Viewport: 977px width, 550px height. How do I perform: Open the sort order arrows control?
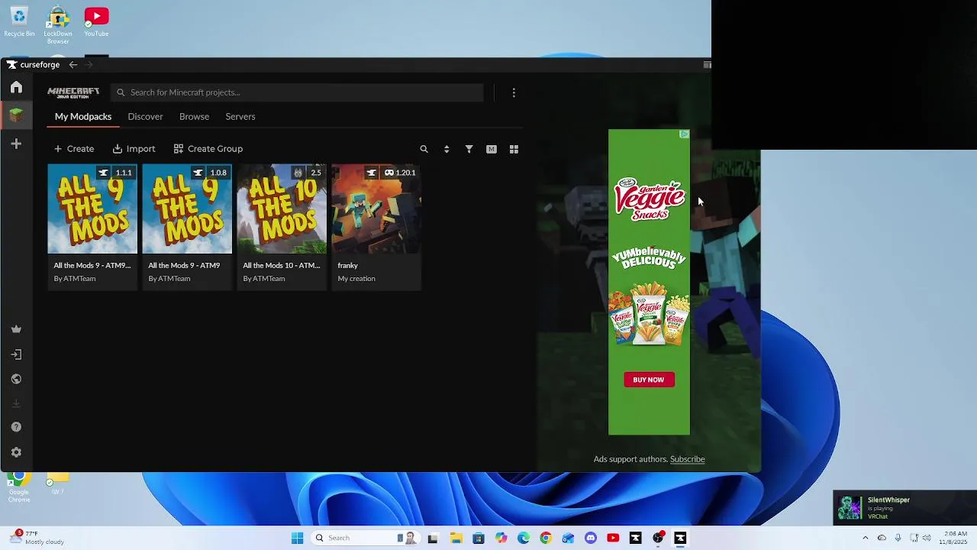pyautogui.click(x=447, y=149)
